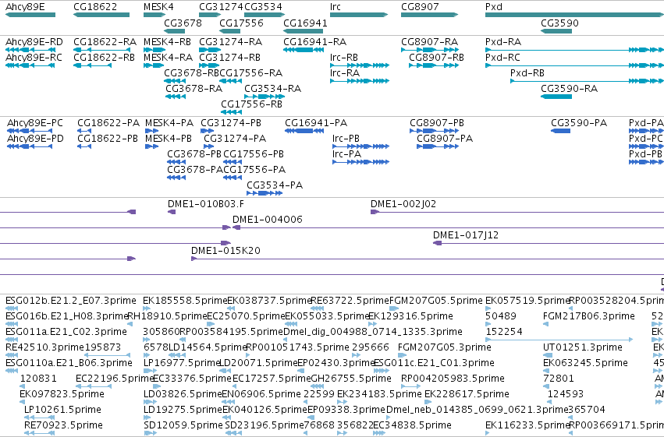Click BAC clone DME1-017J12
Screen dimensions: 664x437
(465, 235)
